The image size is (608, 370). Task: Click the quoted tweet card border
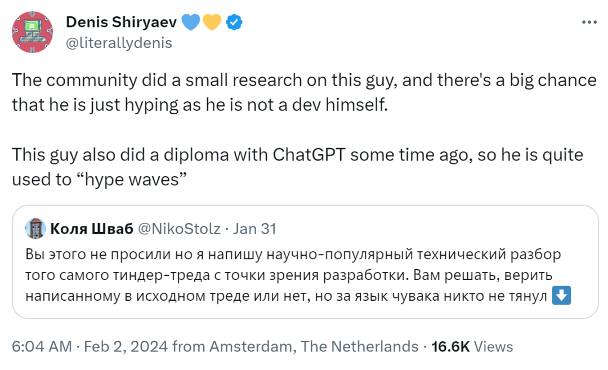tap(305, 262)
